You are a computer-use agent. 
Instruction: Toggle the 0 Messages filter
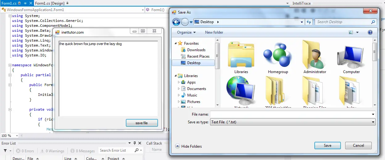82,151
